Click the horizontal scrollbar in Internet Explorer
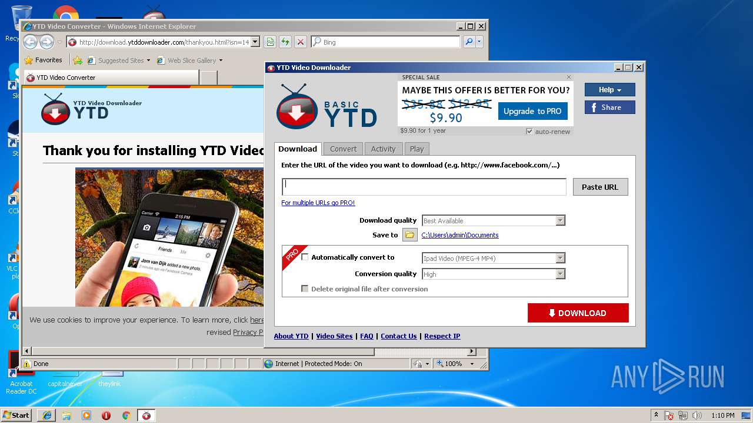This screenshot has width=753, height=423. (202, 351)
